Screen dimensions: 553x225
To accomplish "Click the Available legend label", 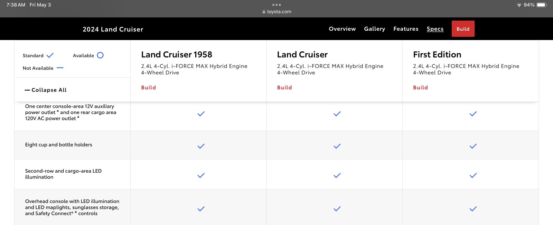I will coord(83,55).
